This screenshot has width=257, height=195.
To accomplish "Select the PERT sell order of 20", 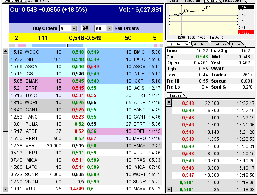I will [x=125, y=95].
